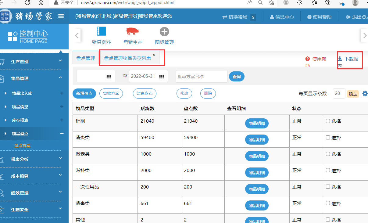This screenshot has height=223, width=368.
Task: Tick the 选择 checkbox for 激素类
Action: (328, 154)
